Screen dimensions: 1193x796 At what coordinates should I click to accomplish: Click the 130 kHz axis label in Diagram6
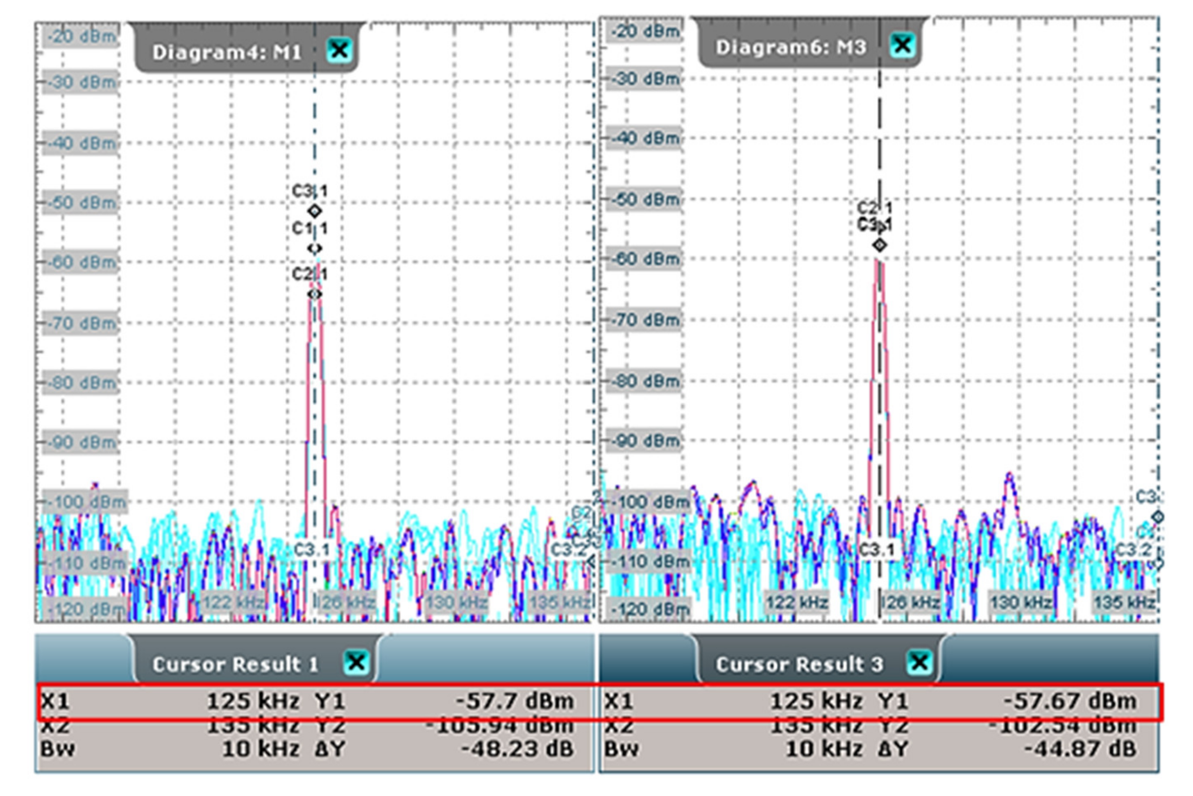click(1021, 603)
